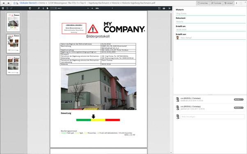
Task: Click the 'Bewertung' label
Action: coord(66,113)
